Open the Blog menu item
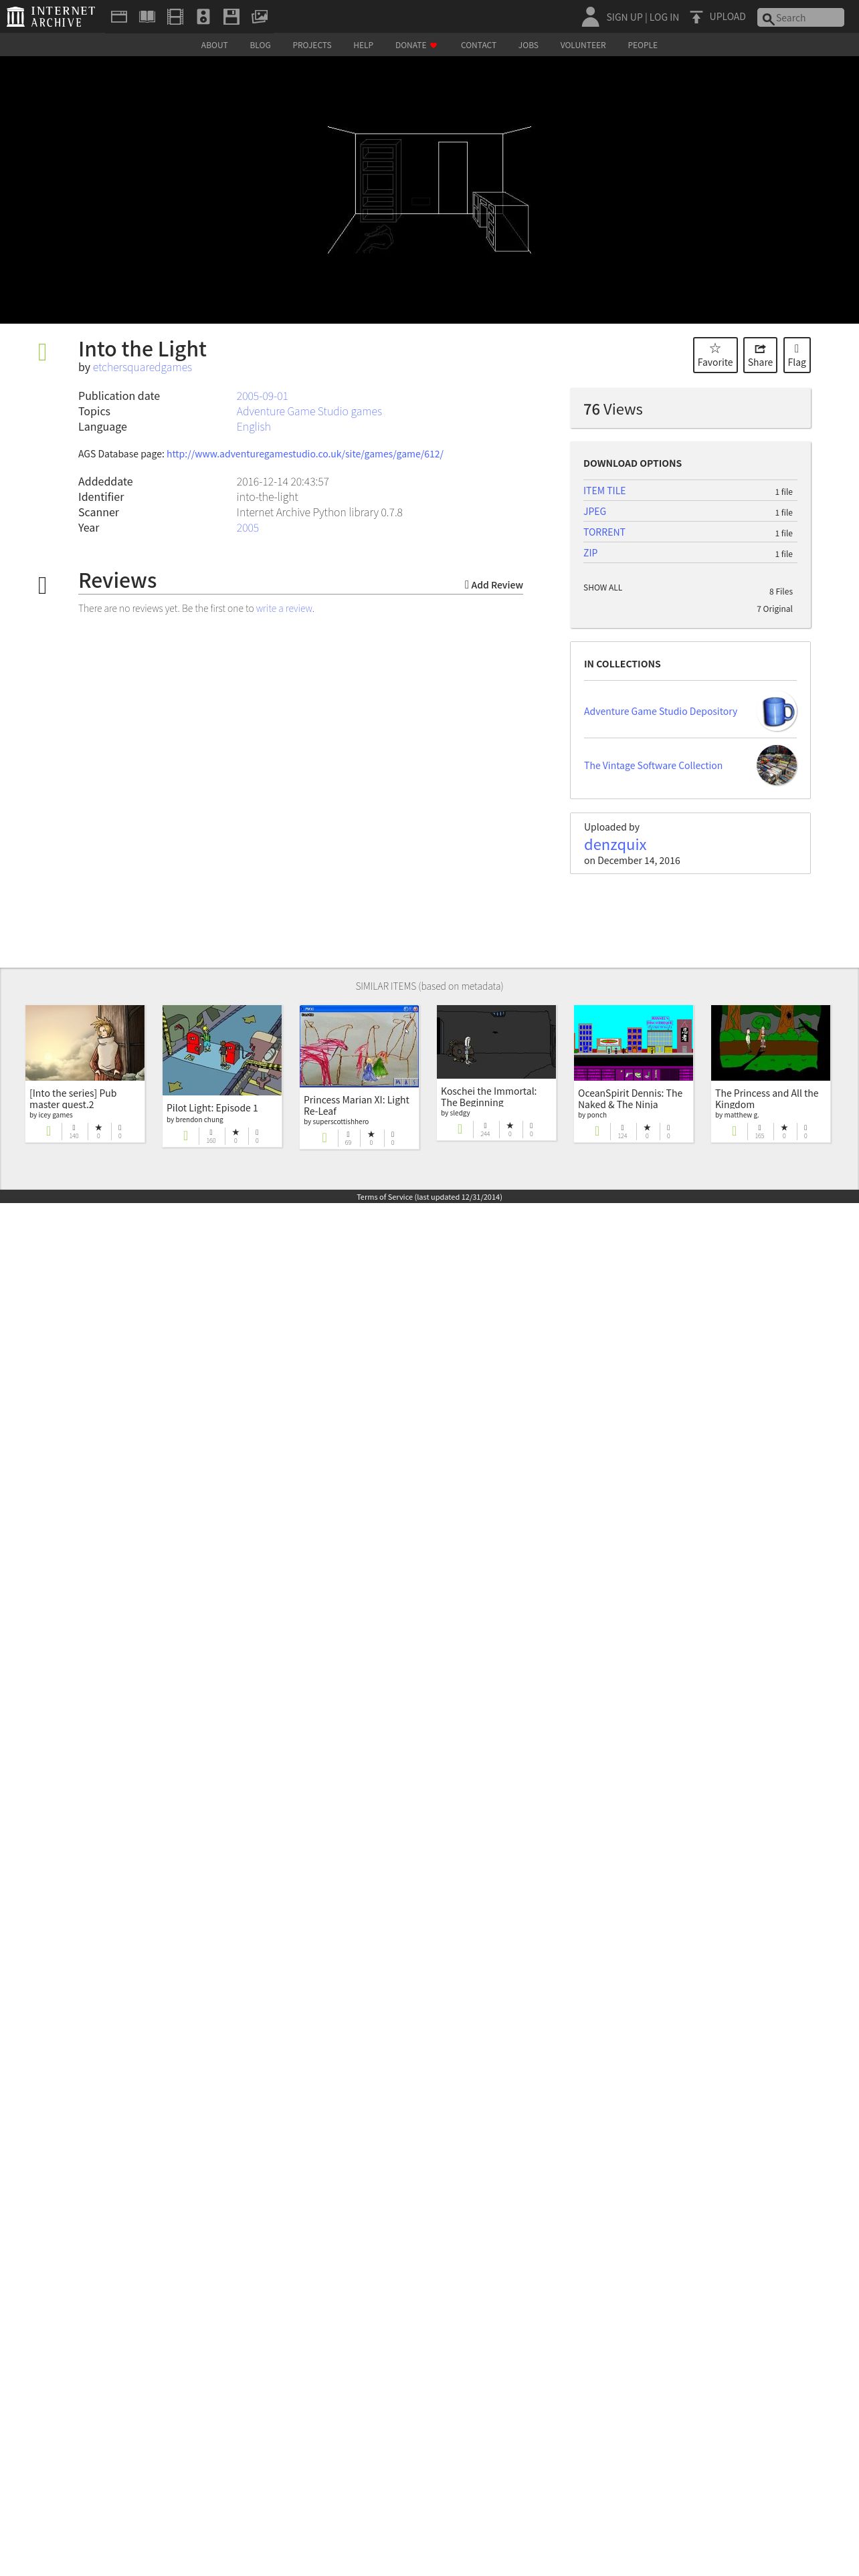This screenshot has height=2576, width=859. [x=260, y=45]
